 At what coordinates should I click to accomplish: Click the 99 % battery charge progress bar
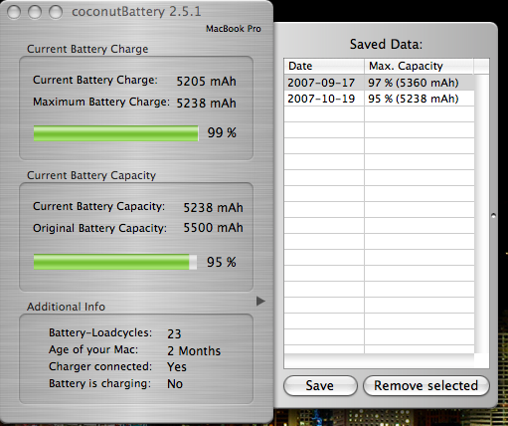[x=116, y=133]
